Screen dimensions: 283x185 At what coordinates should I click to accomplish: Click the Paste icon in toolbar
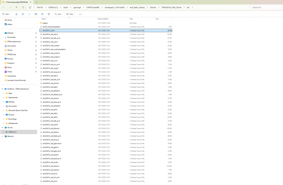(29, 14)
